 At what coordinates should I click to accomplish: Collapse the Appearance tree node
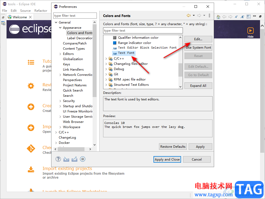pos(60,27)
